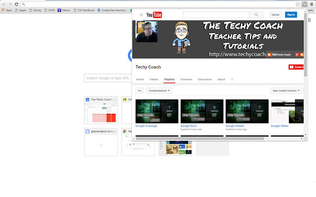Open the ESPN bookmark
This screenshot has height=197, width=316.
click(49, 10)
